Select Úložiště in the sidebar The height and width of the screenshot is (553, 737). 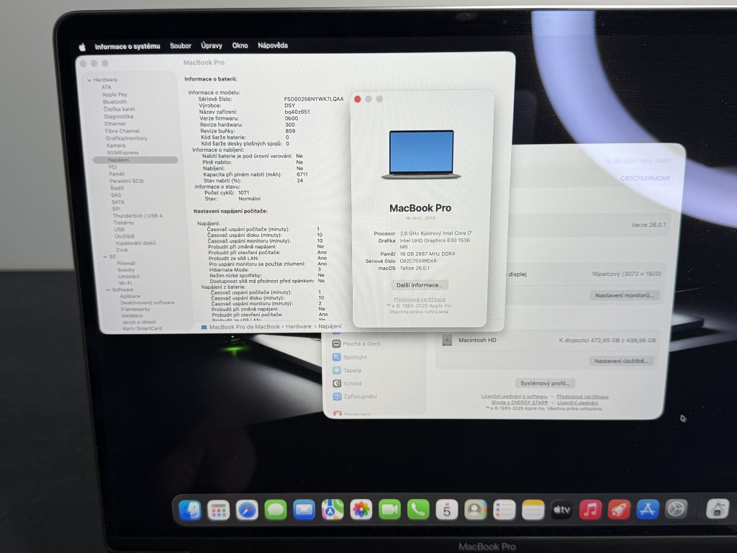125,236
